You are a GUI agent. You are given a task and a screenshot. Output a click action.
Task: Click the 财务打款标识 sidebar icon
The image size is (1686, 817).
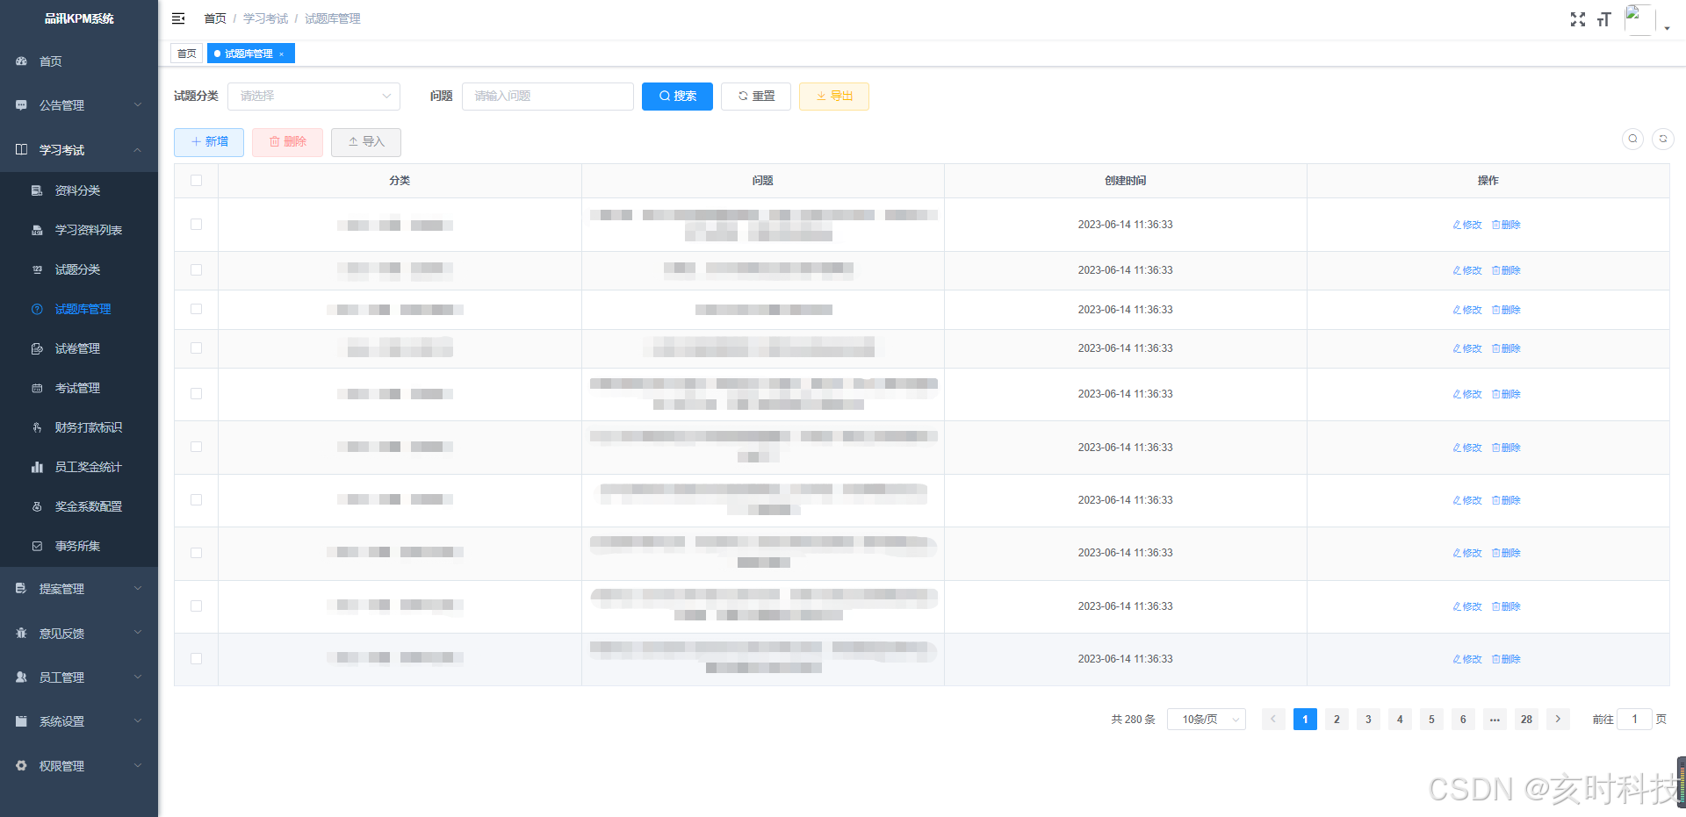tap(37, 427)
